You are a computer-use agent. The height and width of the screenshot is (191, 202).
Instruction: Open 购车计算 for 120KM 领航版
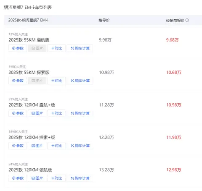80,178
